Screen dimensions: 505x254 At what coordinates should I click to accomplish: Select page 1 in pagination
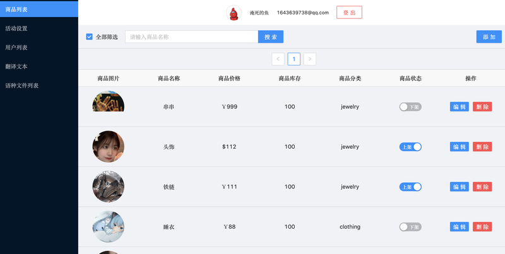coord(294,59)
